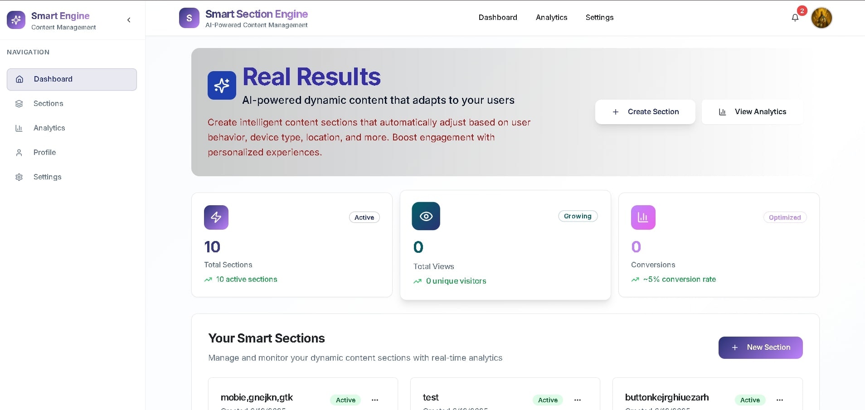
Task: Click the Profile person icon in sidebar
Action: point(19,153)
